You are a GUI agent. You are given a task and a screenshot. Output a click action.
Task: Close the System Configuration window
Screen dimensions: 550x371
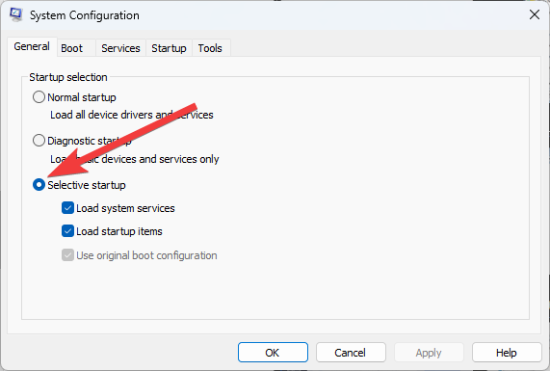tap(535, 14)
